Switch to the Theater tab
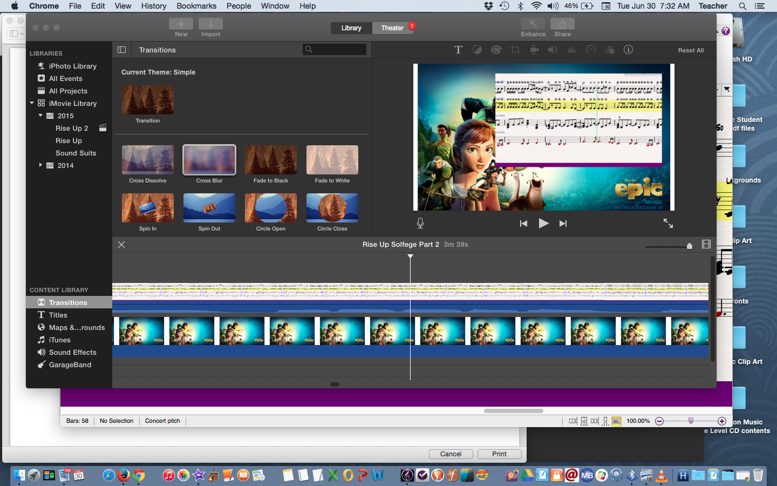This screenshot has width=777, height=486. [392, 28]
